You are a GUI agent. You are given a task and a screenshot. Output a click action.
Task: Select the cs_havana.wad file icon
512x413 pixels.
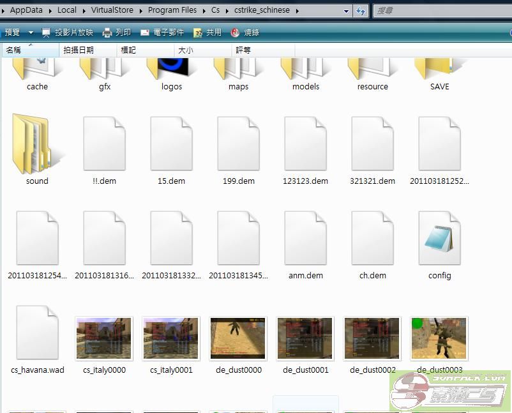click(x=37, y=333)
